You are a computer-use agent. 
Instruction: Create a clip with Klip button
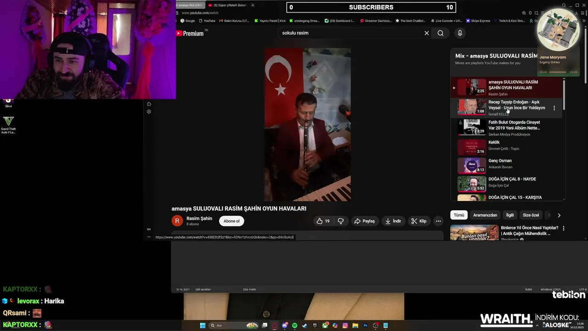[419, 221]
